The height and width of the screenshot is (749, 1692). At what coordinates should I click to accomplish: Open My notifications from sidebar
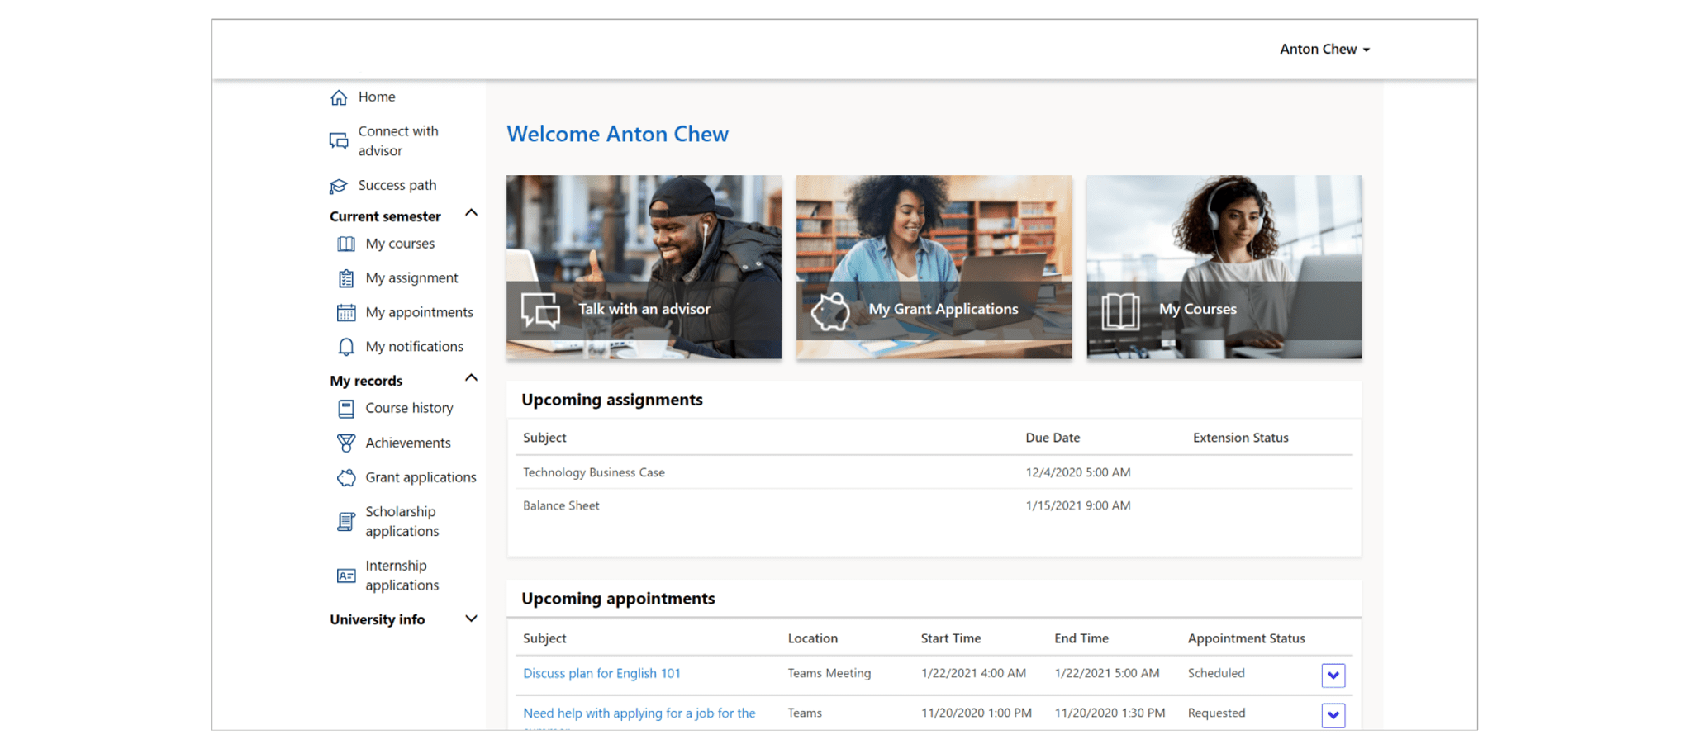[x=414, y=347]
